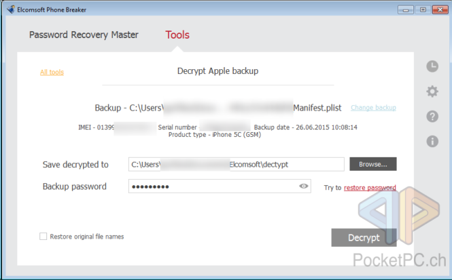Open settings via the gear icon
The height and width of the screenshot is (280, 452).
(432, 92)
